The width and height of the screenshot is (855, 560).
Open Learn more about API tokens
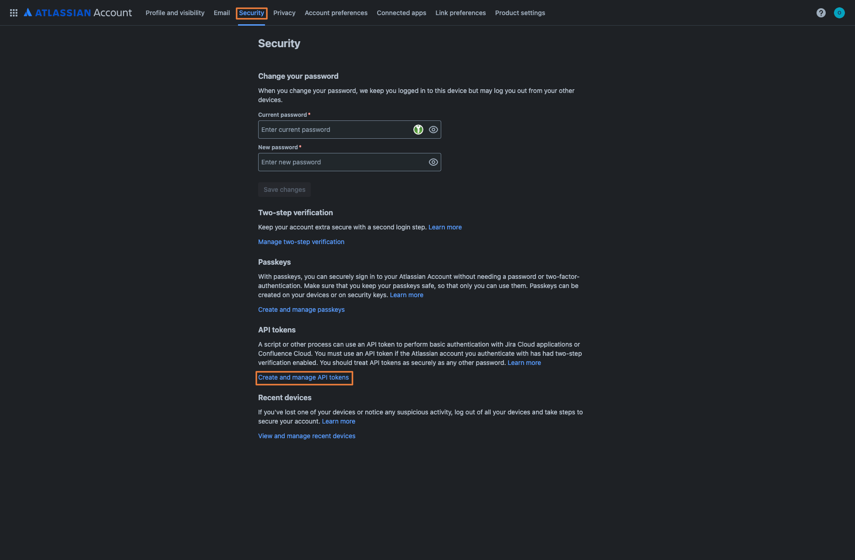point(524,362)
